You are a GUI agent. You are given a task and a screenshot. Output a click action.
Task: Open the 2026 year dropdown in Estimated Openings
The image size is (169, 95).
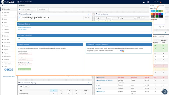pos(87,18)
